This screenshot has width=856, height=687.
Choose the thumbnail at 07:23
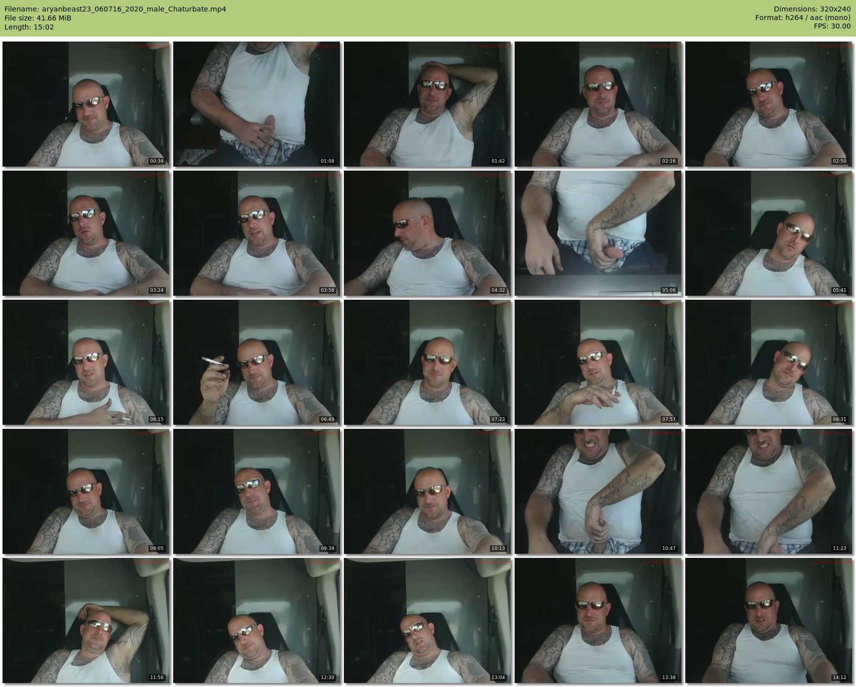[x=427, y=362]
